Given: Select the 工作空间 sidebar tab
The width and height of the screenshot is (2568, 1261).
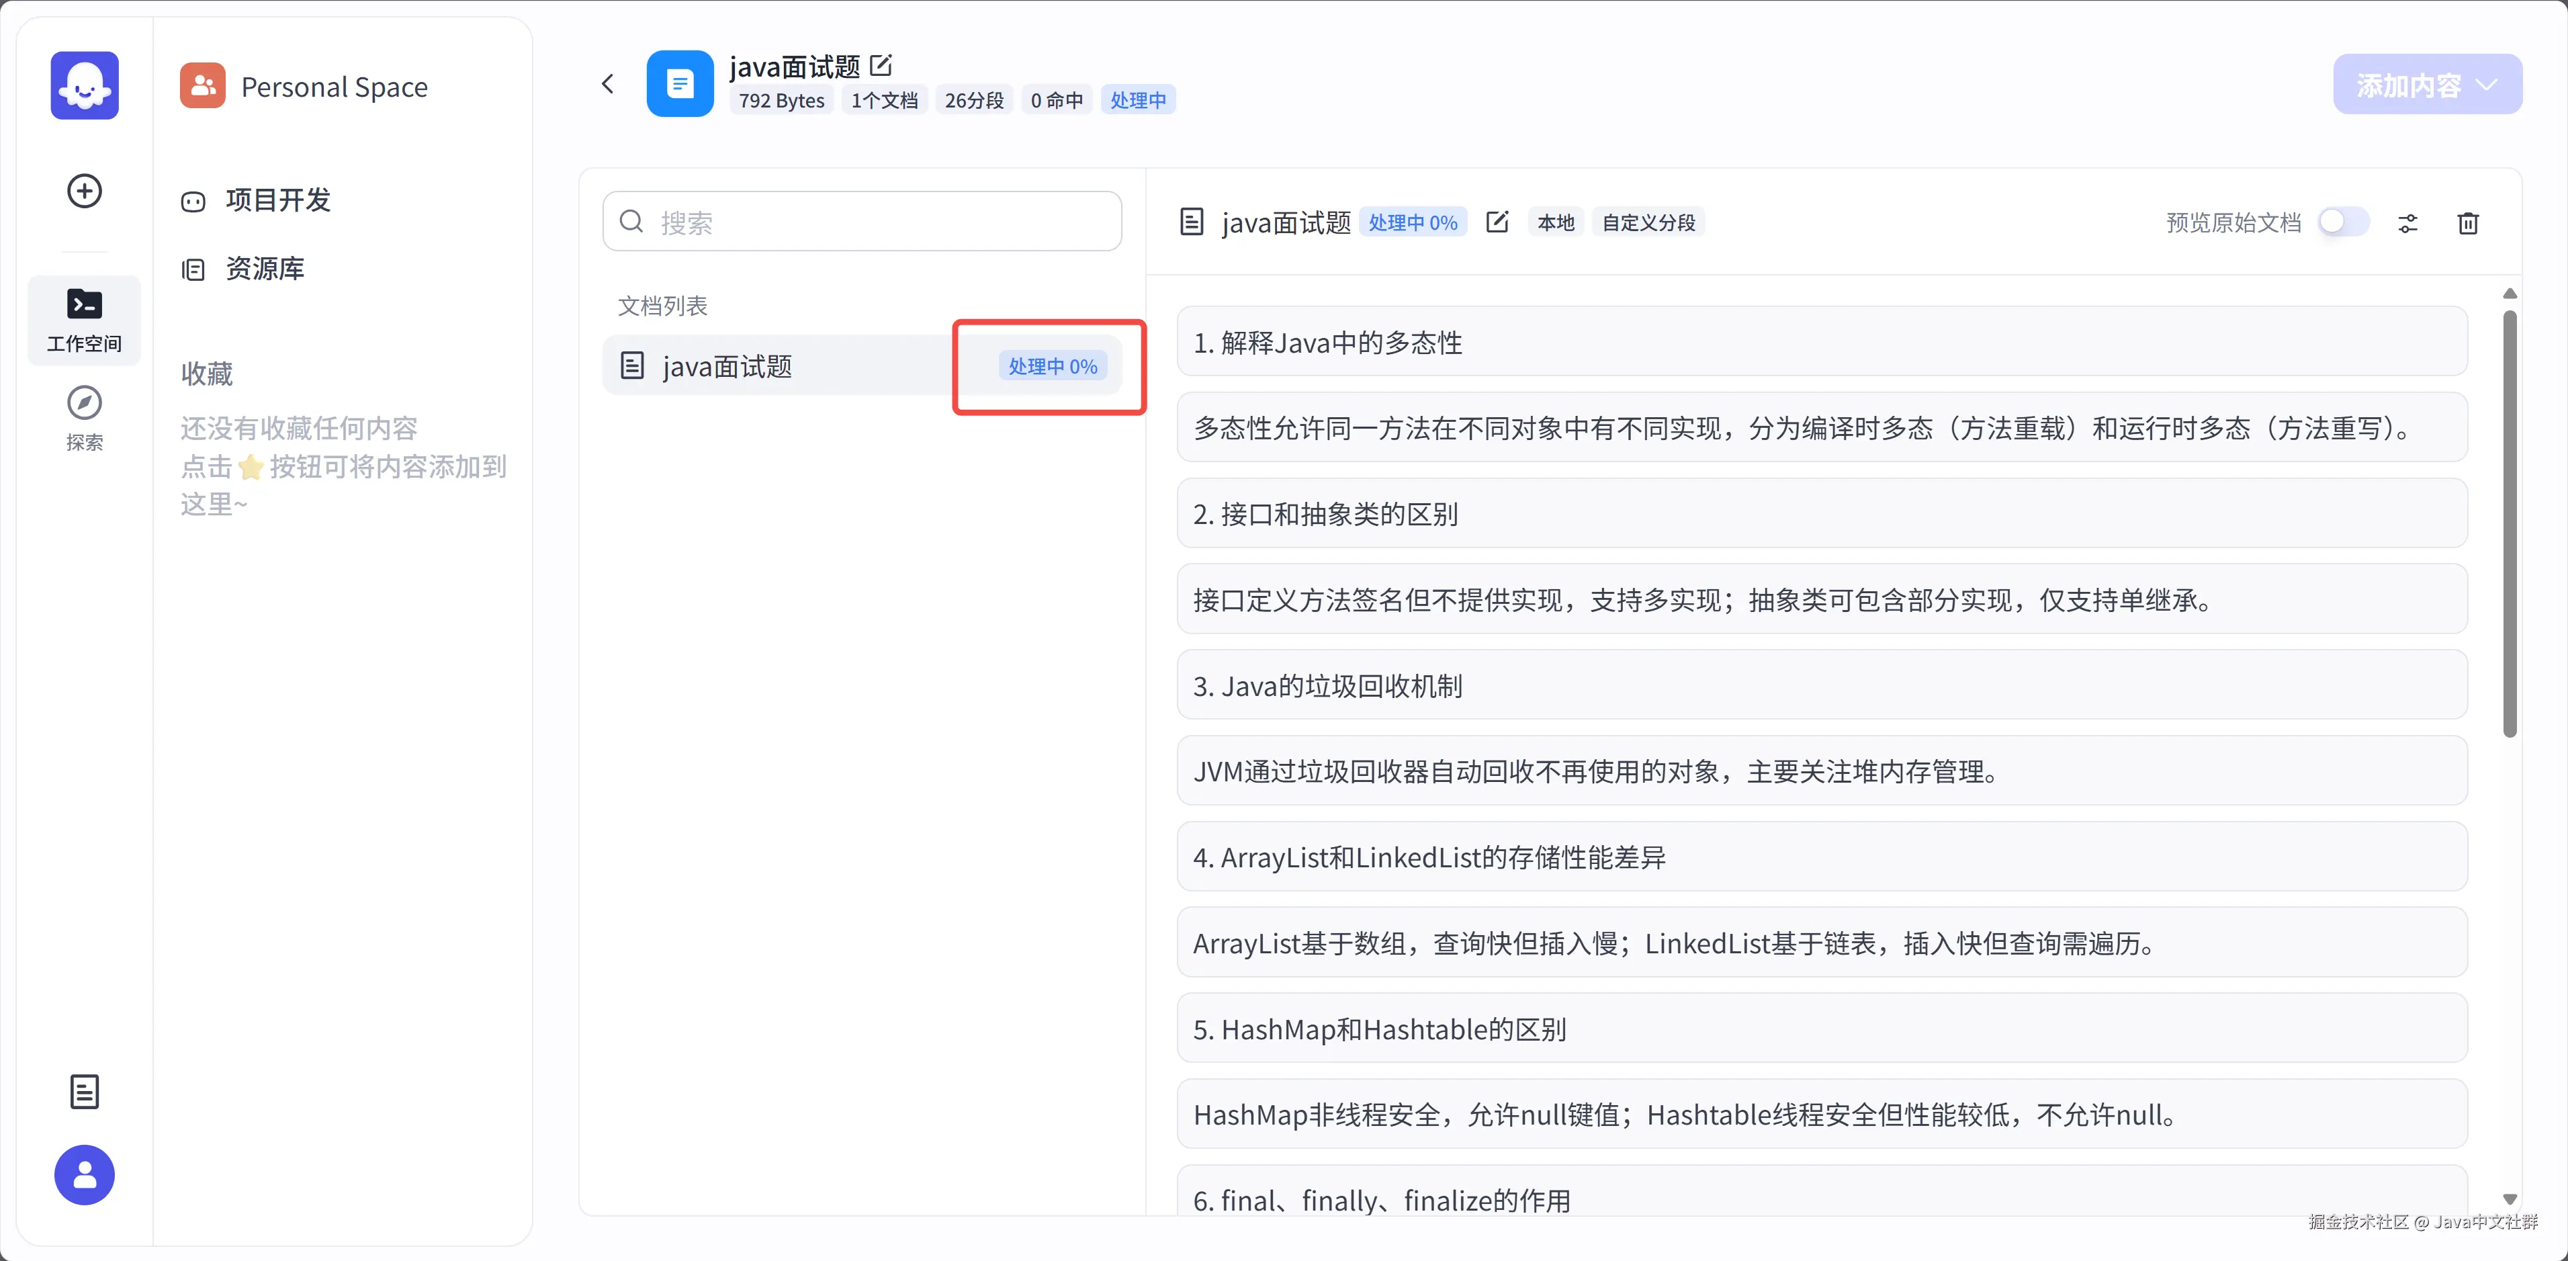Looking at the screenshot, I should coord(85,319).
